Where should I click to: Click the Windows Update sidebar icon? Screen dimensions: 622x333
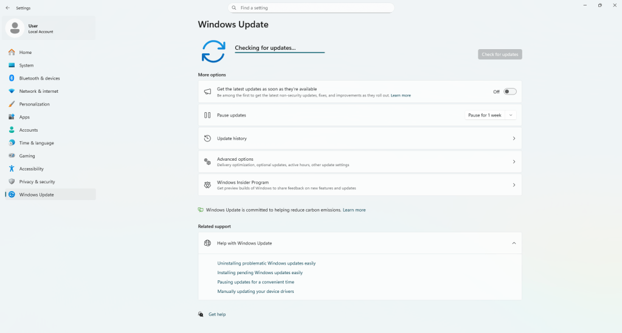coord(12,195)
